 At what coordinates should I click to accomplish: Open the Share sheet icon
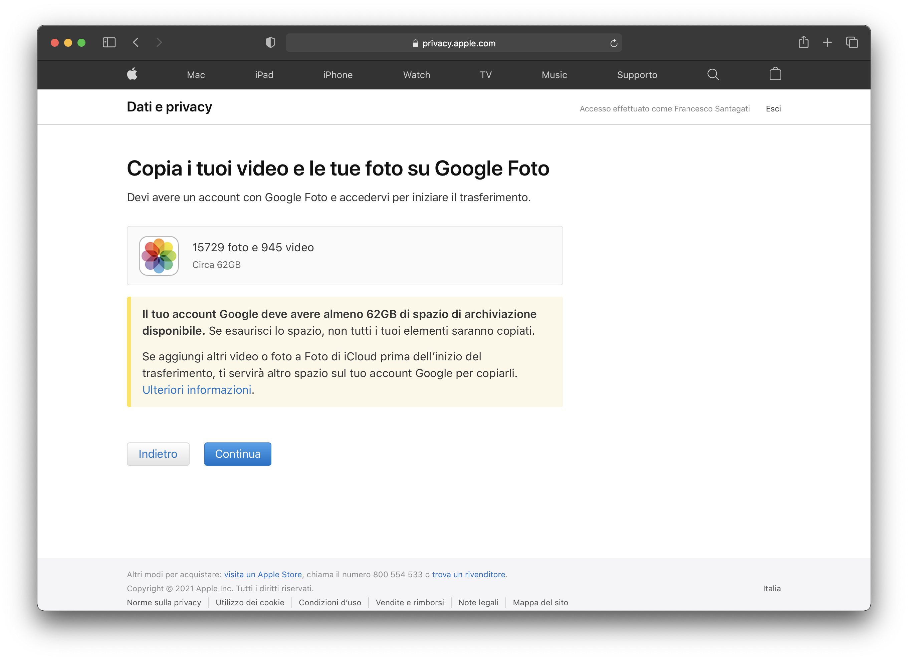pyautogui.click(x=804, y=42)
